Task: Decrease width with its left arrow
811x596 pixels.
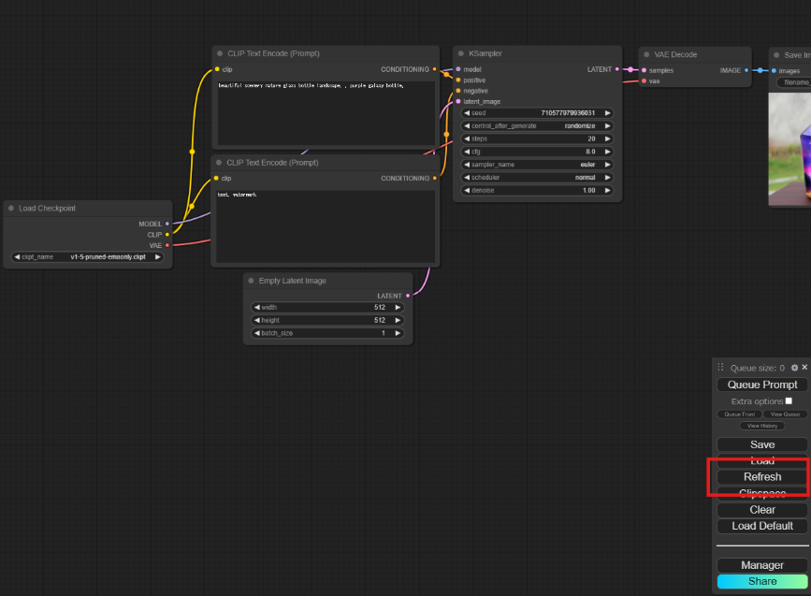Action: (x=256, y=307)
